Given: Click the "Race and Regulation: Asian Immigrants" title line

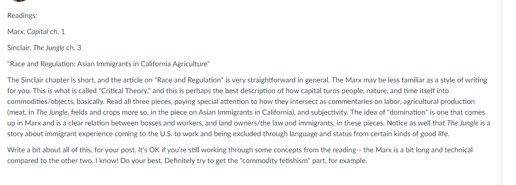Looking at the screenshot, I should 109,64.
